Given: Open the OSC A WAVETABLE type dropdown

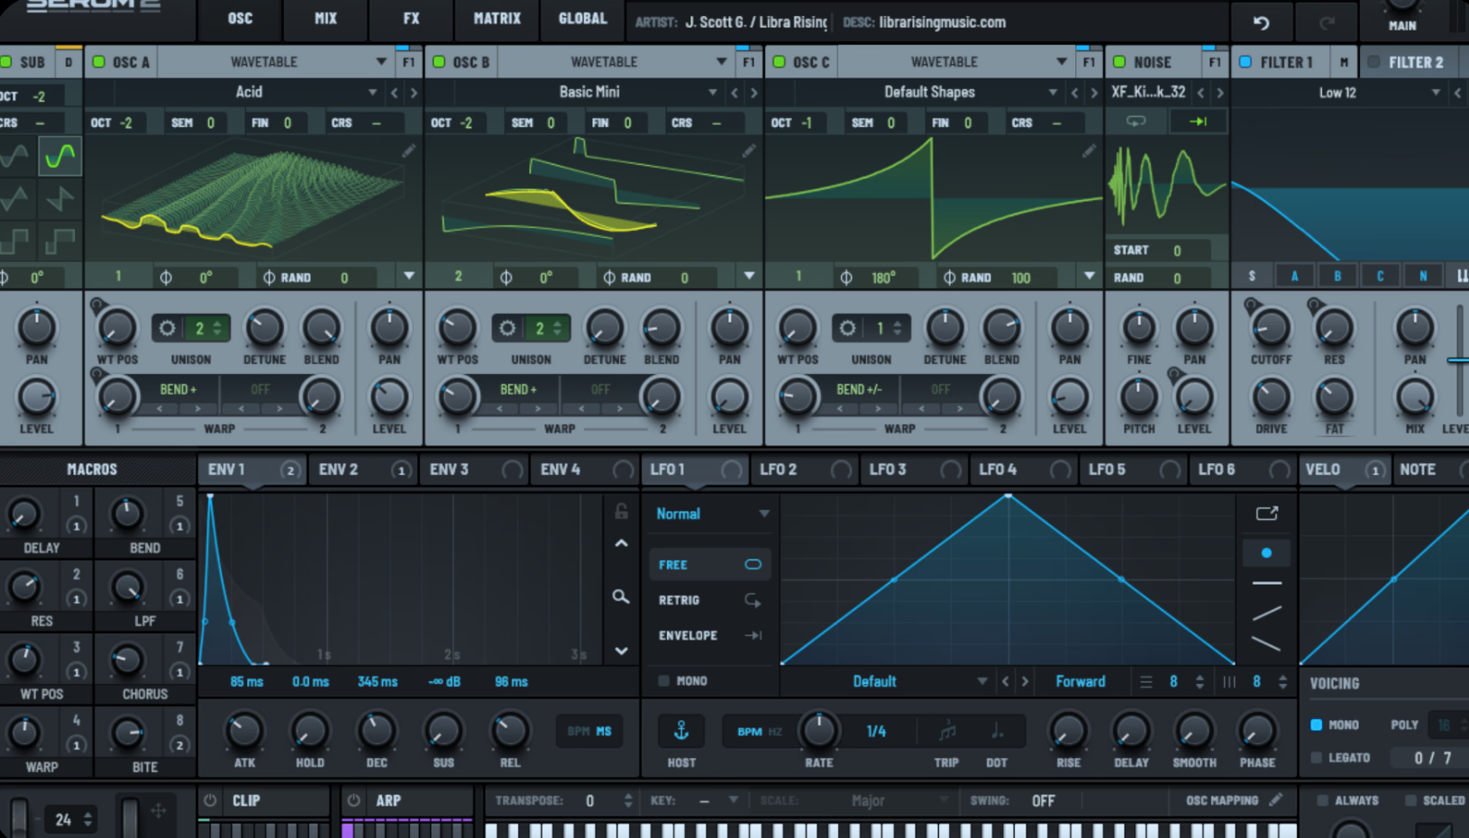Looking at the screenshot, I should [x=275, y=62].
